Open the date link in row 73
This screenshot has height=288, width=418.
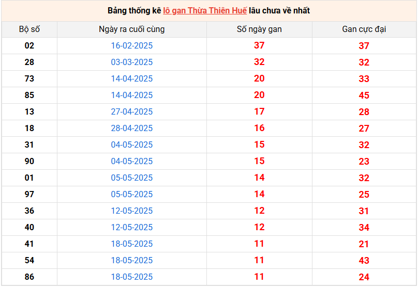click(132, 78)
